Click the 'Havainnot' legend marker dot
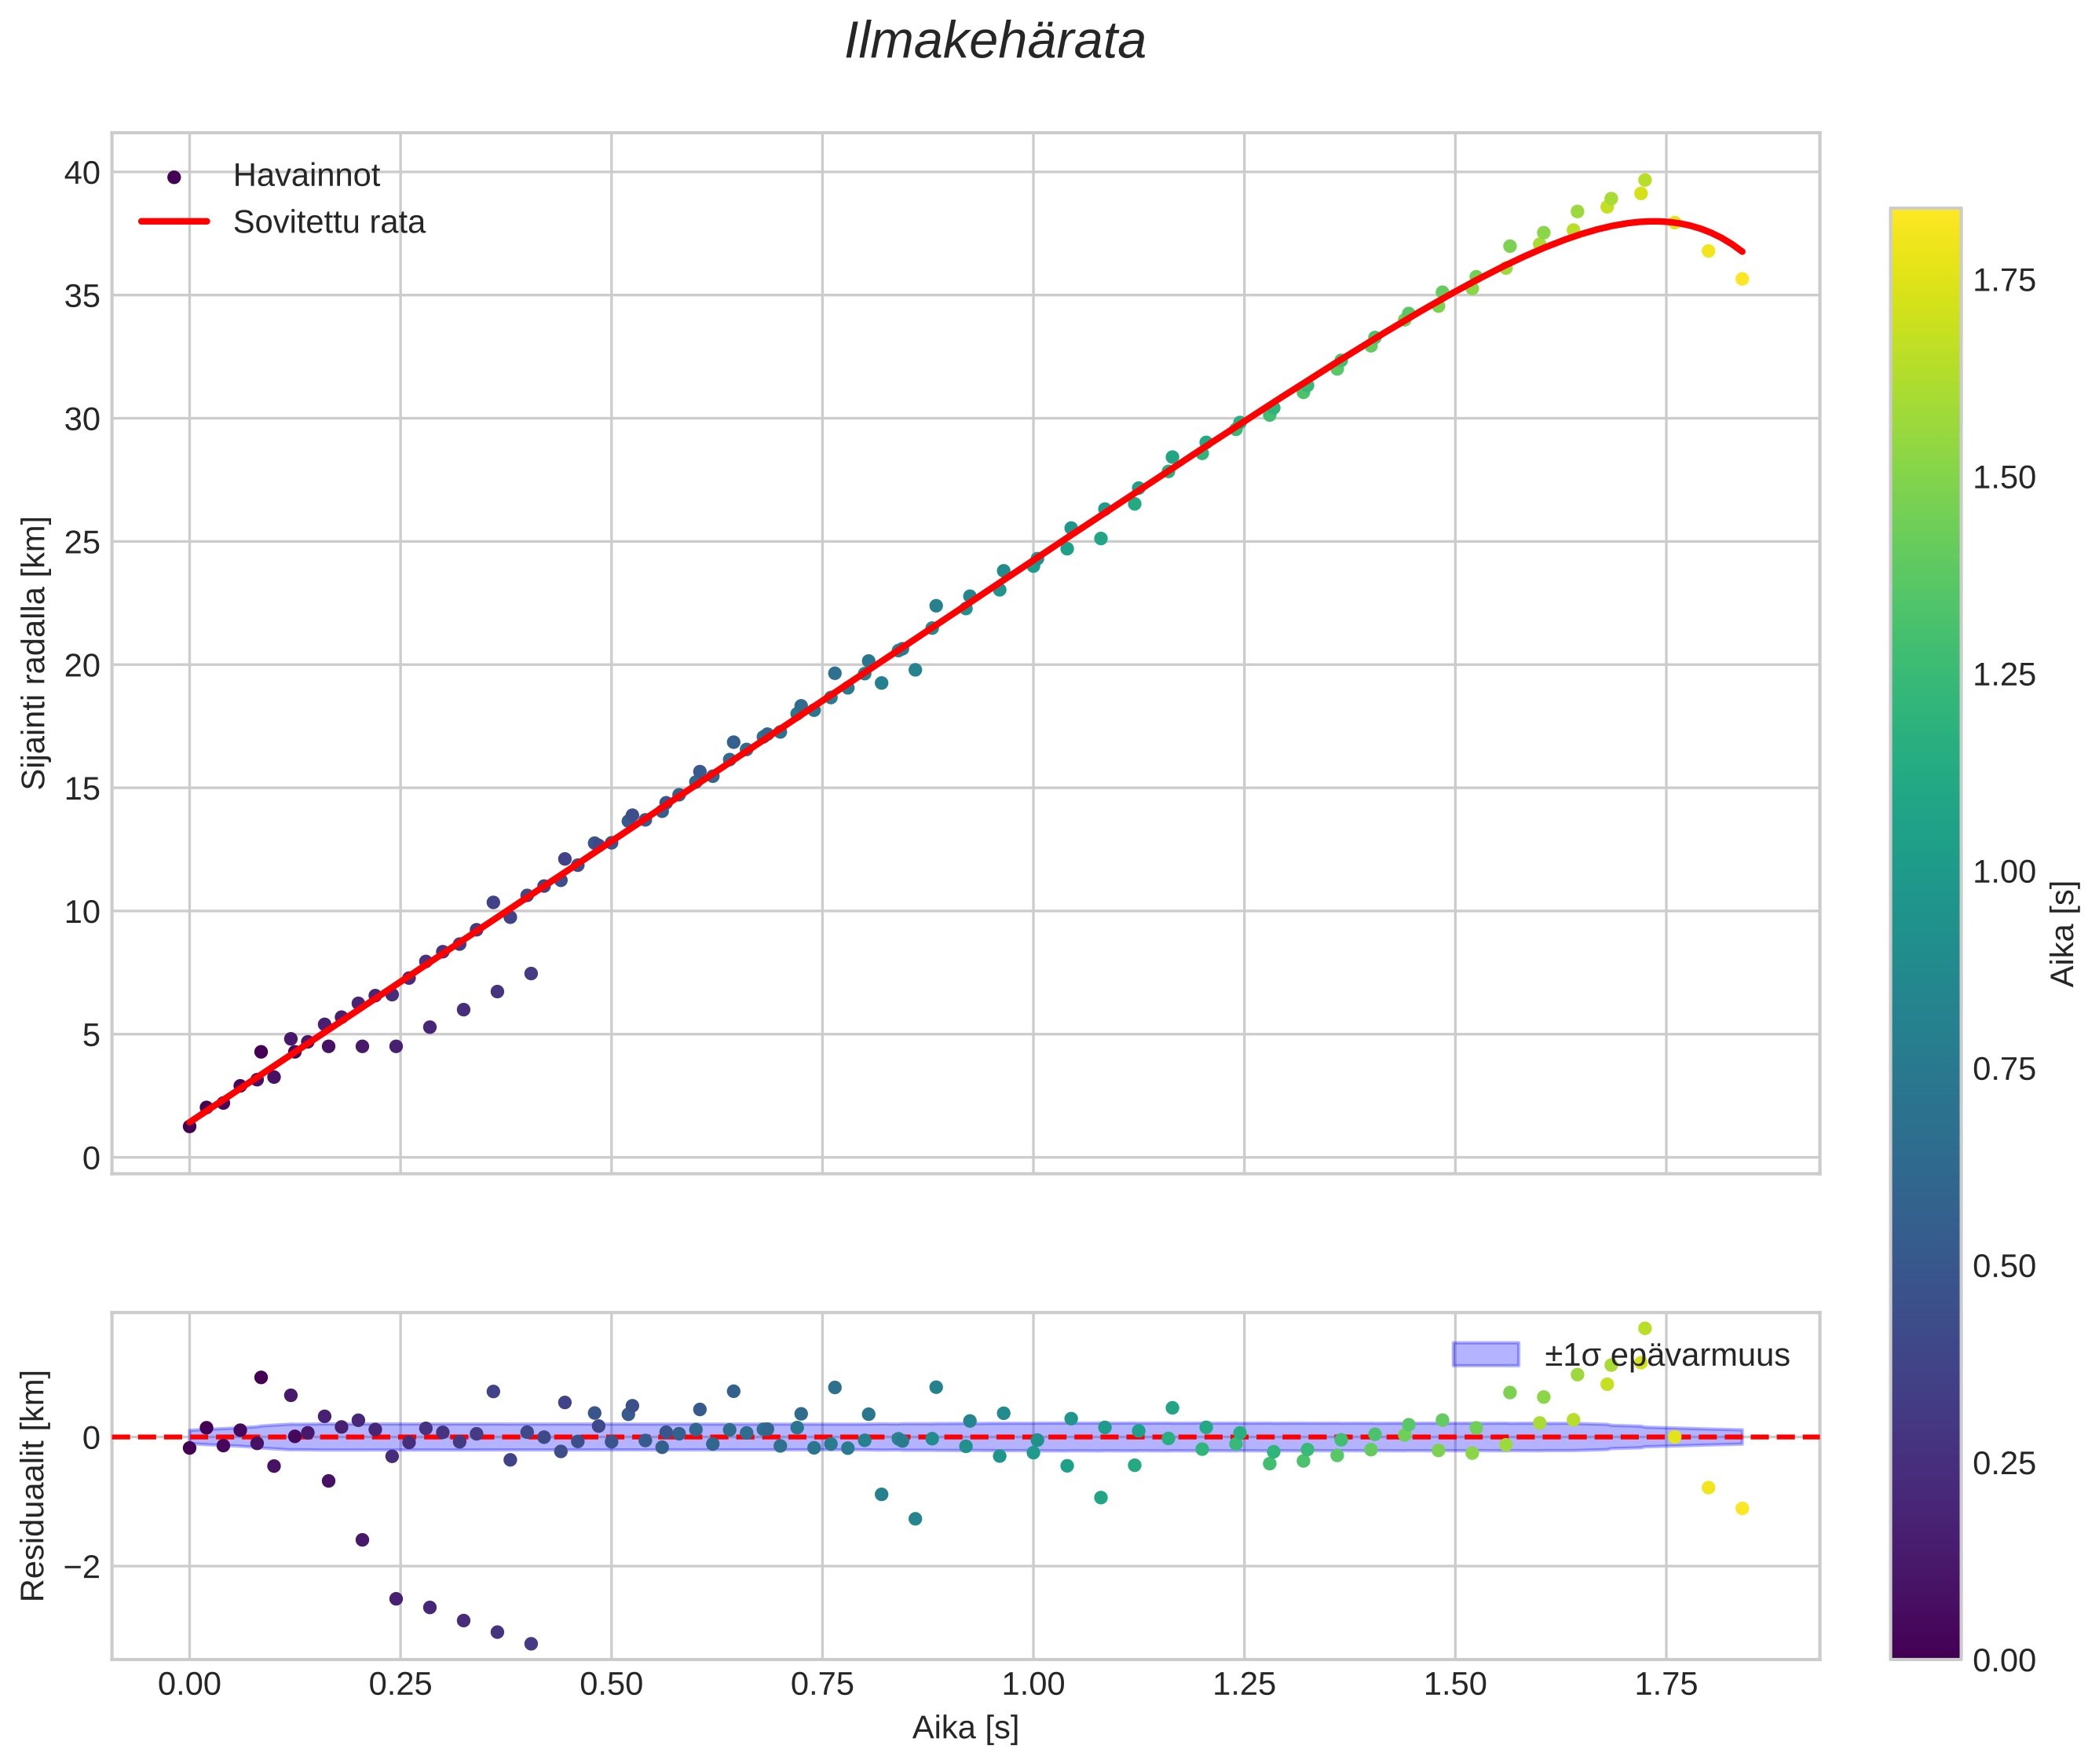Image resolution: width=2099 pixels, height=1764 pixels. pyautogui.click(x=174, y=177)
